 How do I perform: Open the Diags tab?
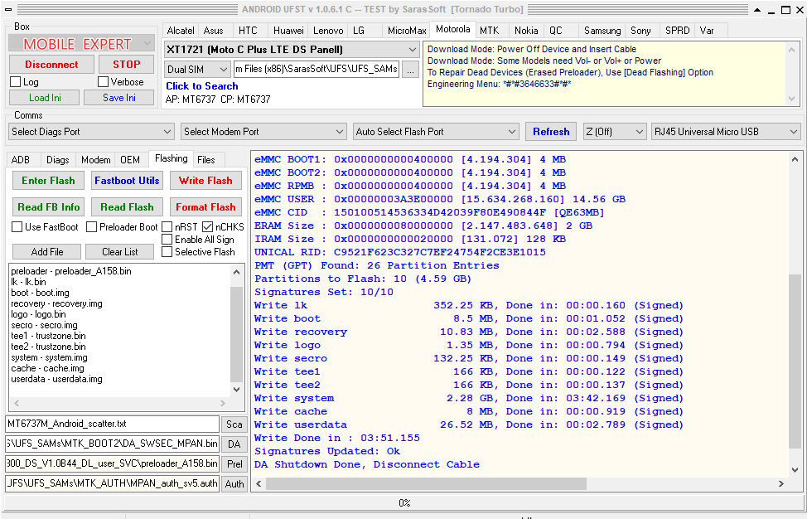[x=58, y=160]
